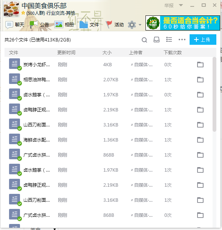Switch to list view layout icon
This screenshot has width=222, height=230.
(169, 40)
